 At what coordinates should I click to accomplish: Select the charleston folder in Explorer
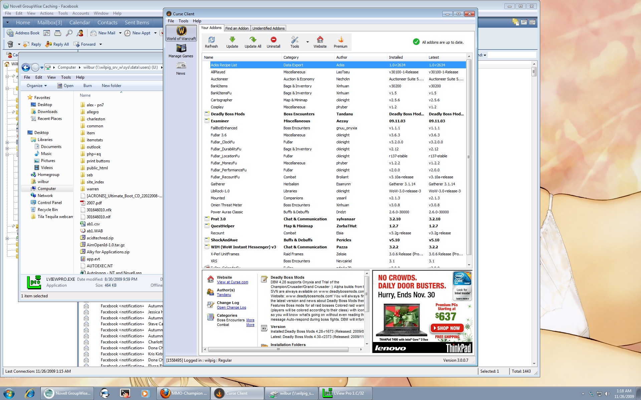point(96,119)
